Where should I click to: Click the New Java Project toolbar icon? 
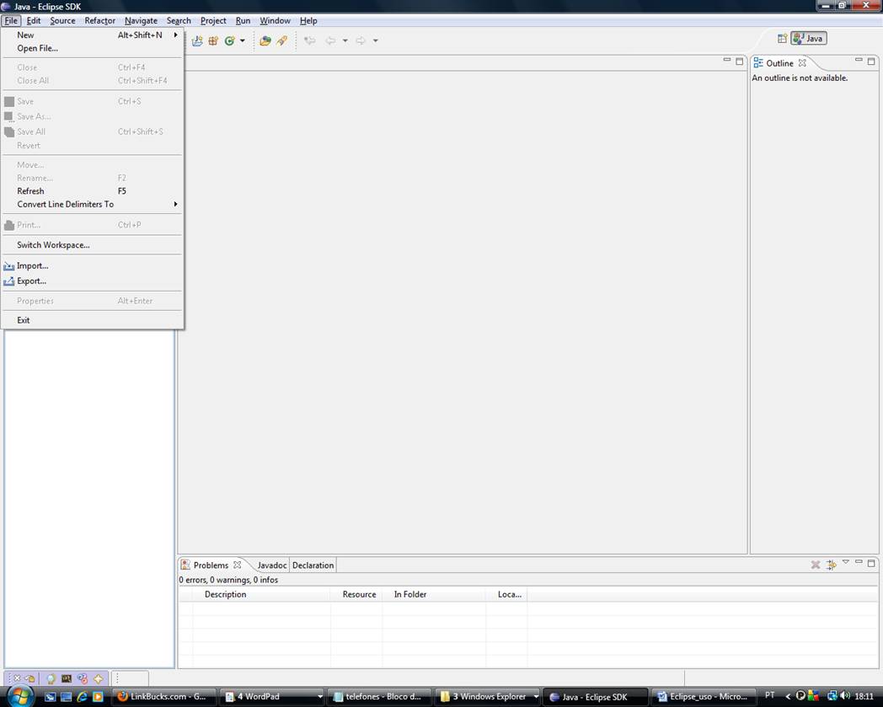pyautogui.click(x=197, y=40)
